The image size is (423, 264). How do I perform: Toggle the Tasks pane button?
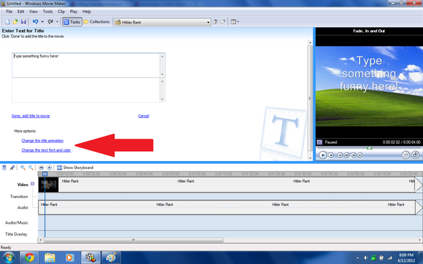[x=72, y=22]
